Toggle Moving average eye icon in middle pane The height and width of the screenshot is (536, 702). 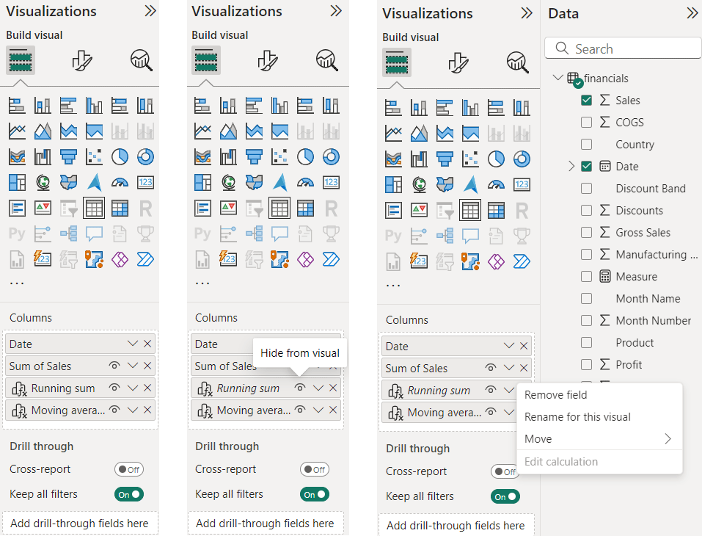tap(300, 410)
